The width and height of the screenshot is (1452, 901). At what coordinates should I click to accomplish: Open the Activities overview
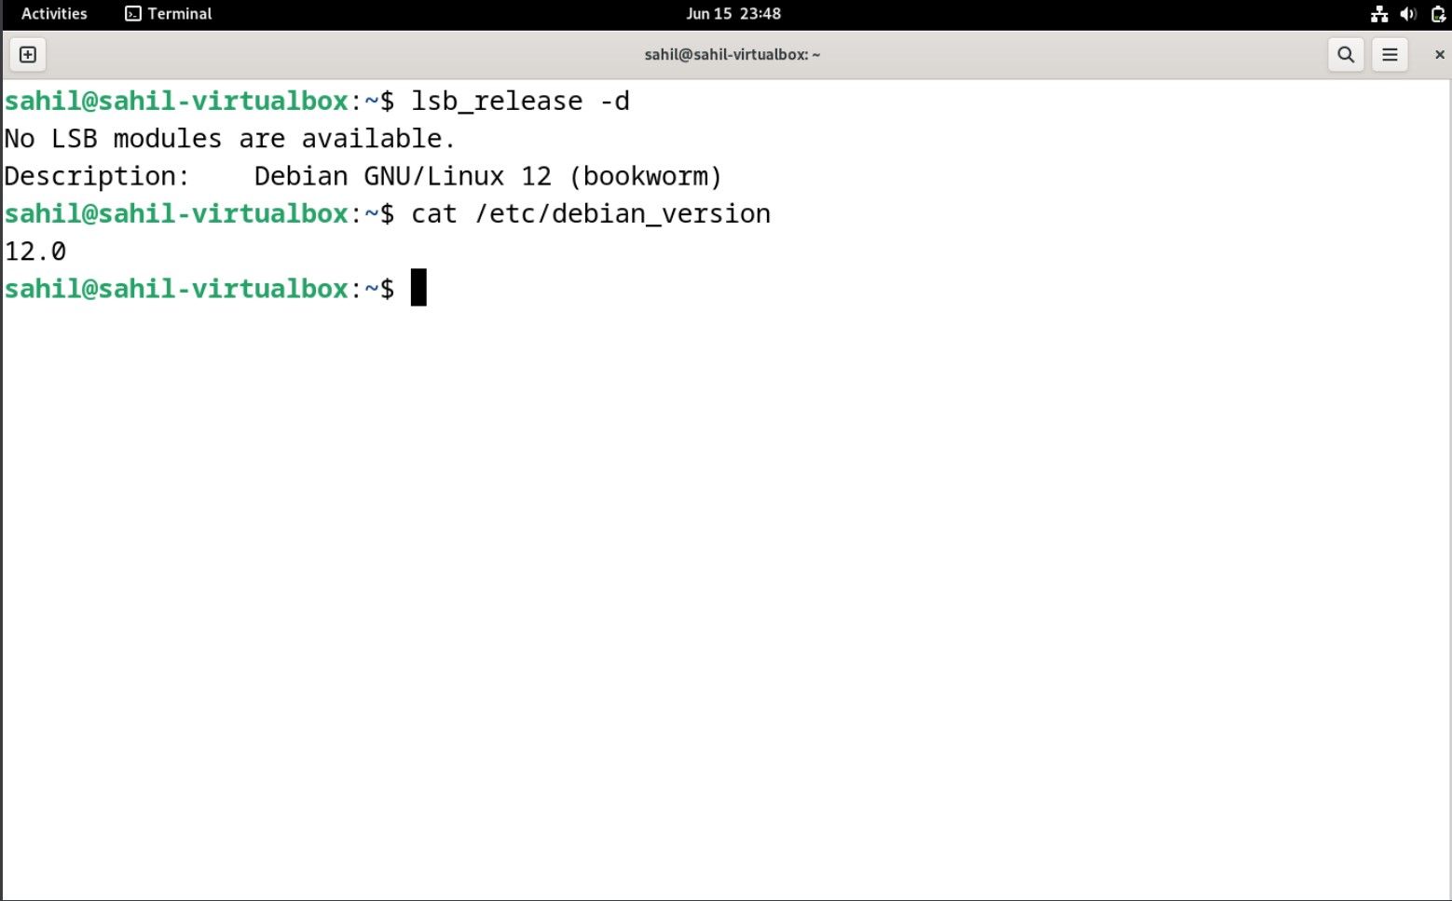[54, 14]
